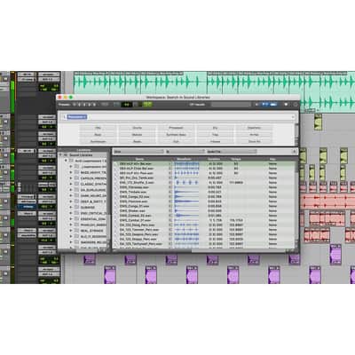This screenshot has height=355, width=355.
Task: Expand the DEEP_&_DIRTY folder
Action: 71,201
